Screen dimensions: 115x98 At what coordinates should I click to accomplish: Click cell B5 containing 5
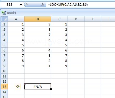tap(38, 45)
